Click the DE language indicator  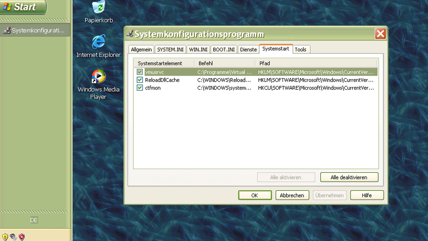[x=34, y=220]
